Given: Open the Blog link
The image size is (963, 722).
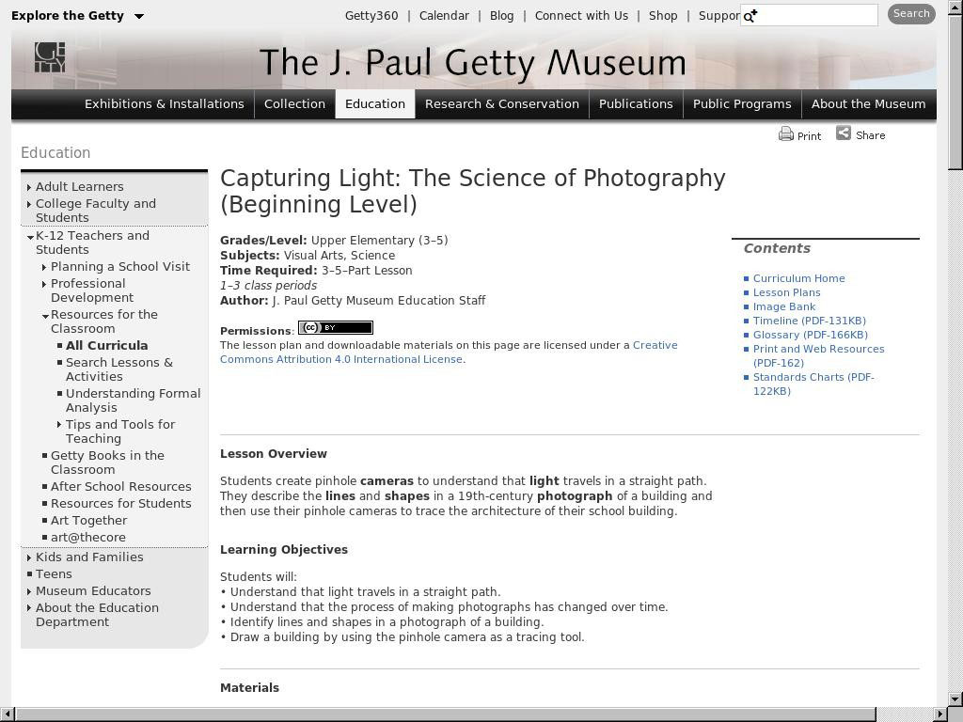Looking at the screenshot, I should click(x=502, y=16).
